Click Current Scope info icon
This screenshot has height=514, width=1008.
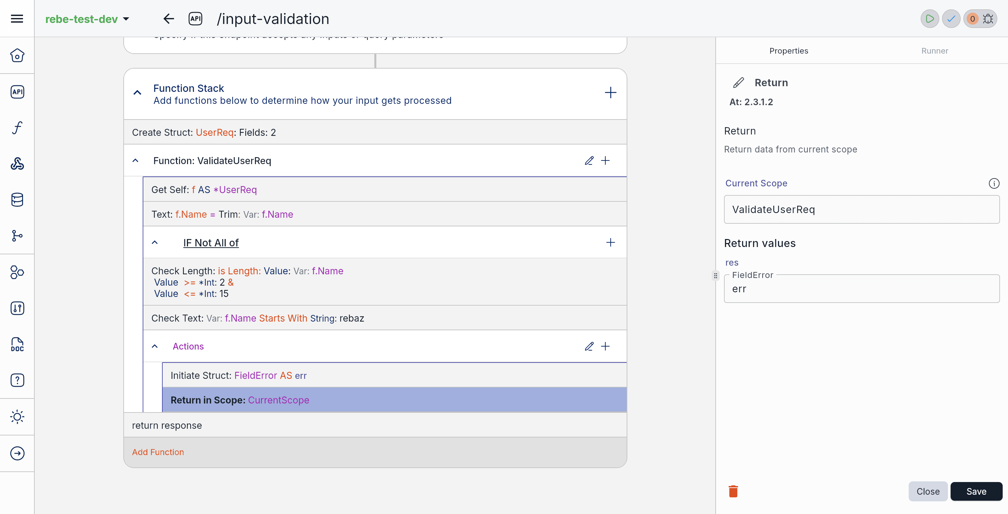click(x=994, y=183)
